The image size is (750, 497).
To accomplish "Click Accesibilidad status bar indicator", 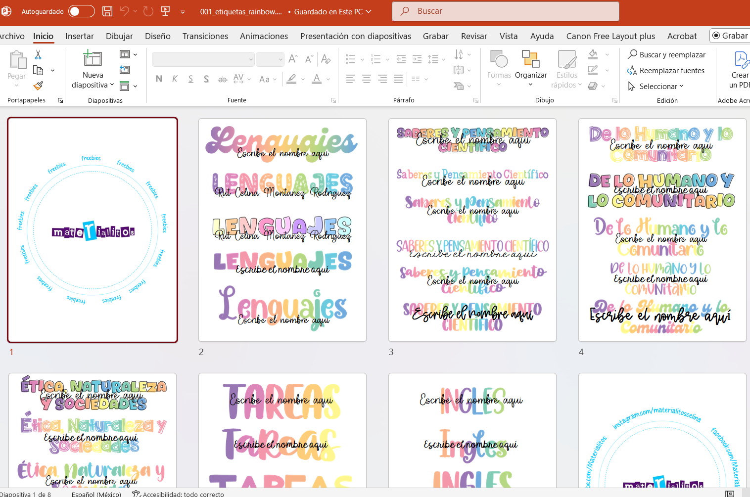I will (x=178, y=494).
